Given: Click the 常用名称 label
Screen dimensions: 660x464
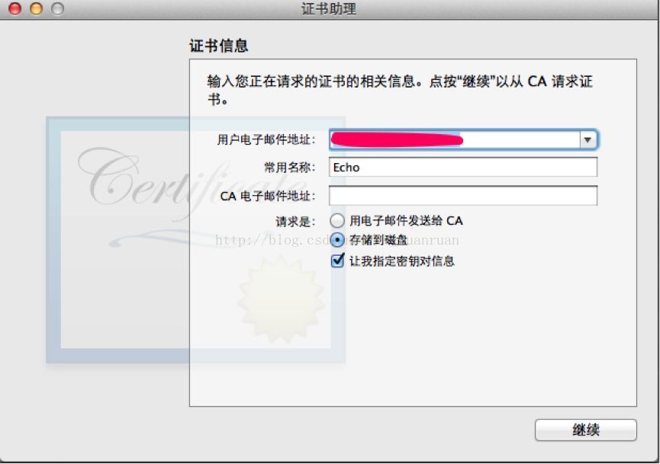Looking at the screenshot, I should [290, 168].
